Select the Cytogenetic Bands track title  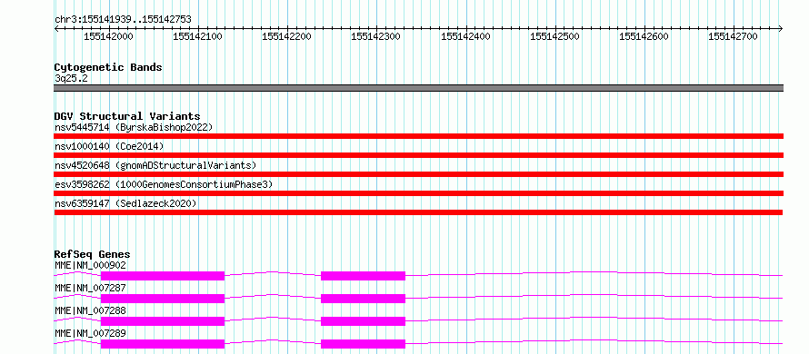[108, 67]
